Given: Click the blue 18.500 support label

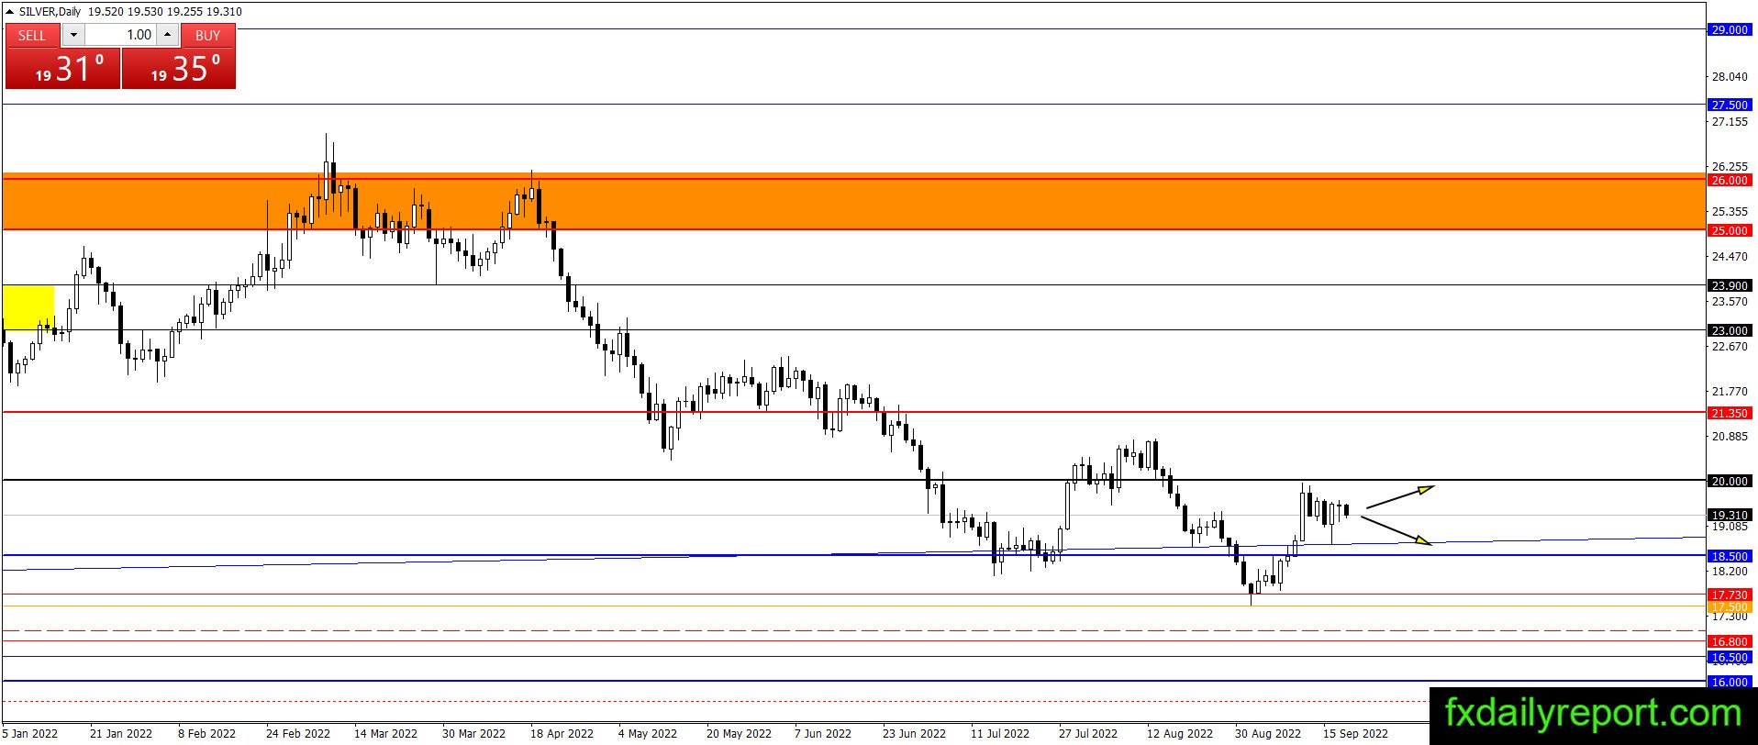Looking at the screenshot, I should point(1730,556).
